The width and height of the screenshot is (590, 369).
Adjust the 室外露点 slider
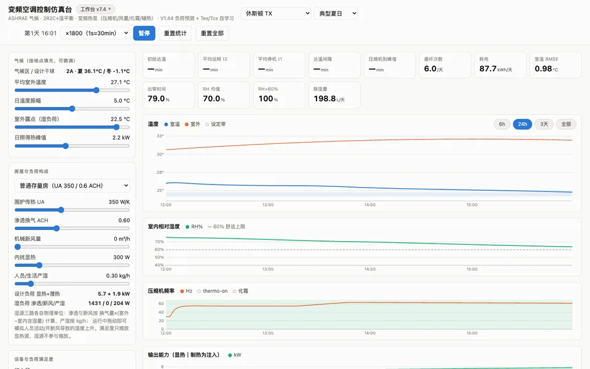73,127
